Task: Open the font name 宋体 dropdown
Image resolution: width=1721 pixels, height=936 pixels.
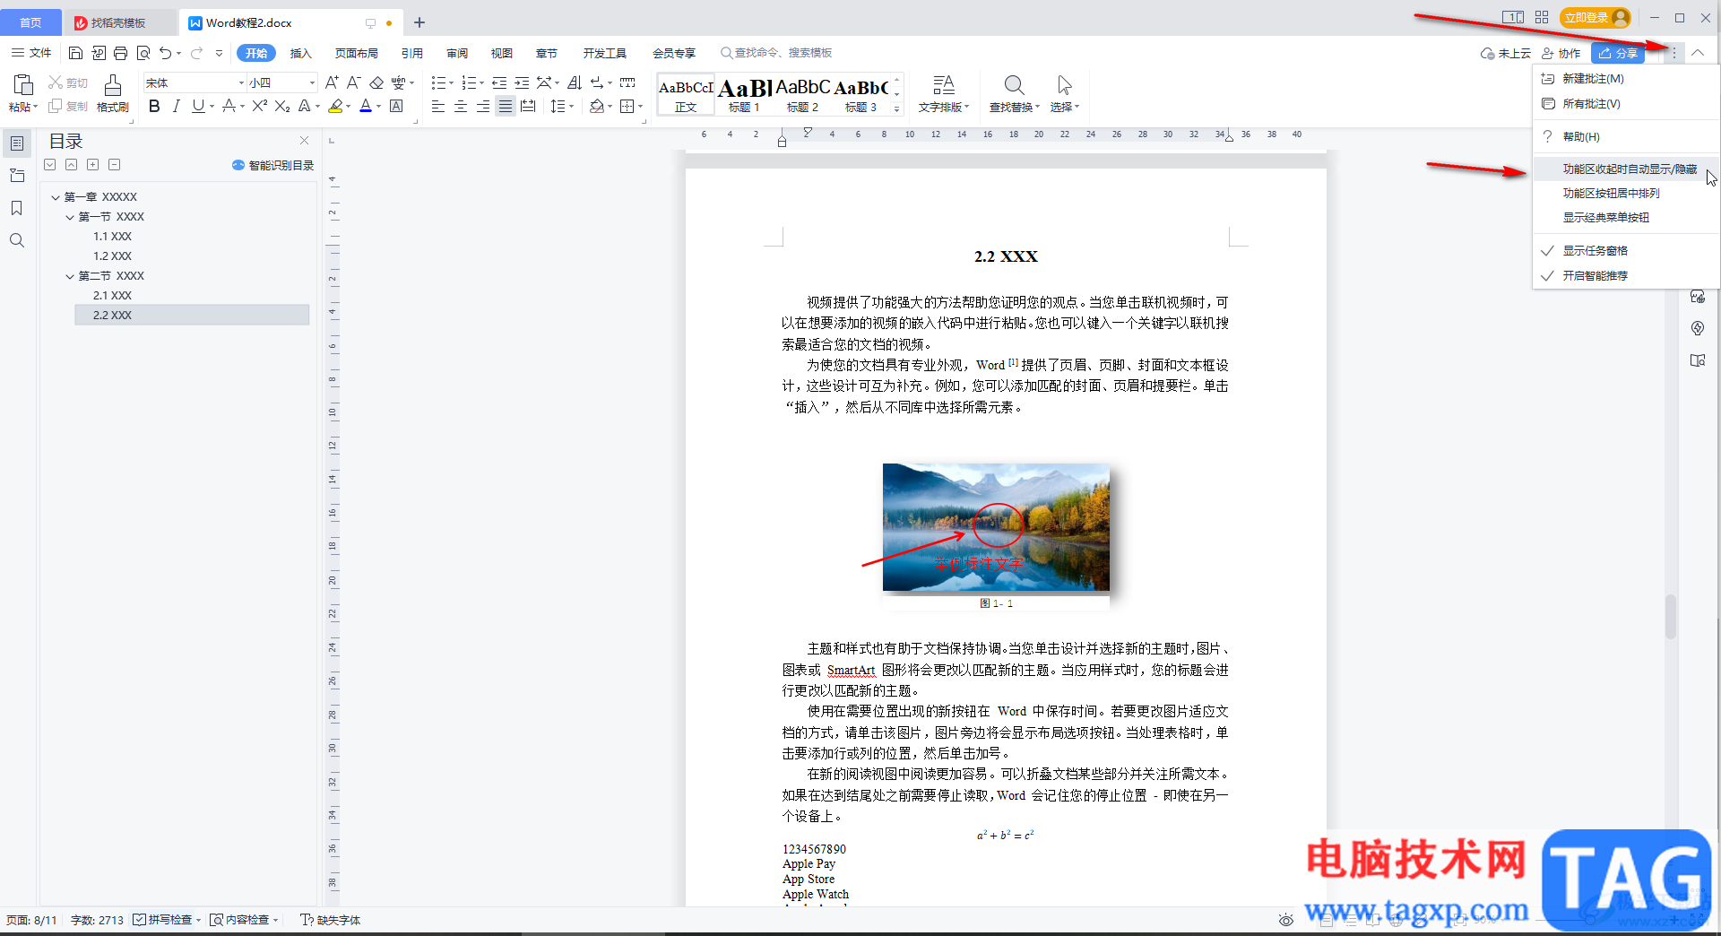Action: pos(241,82)
